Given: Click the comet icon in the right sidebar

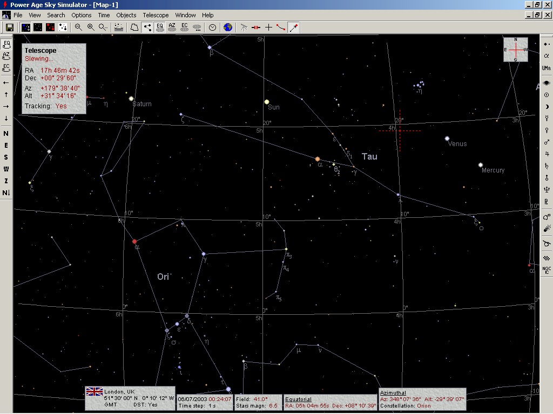Looking at the screenshot, I should 547,229.
